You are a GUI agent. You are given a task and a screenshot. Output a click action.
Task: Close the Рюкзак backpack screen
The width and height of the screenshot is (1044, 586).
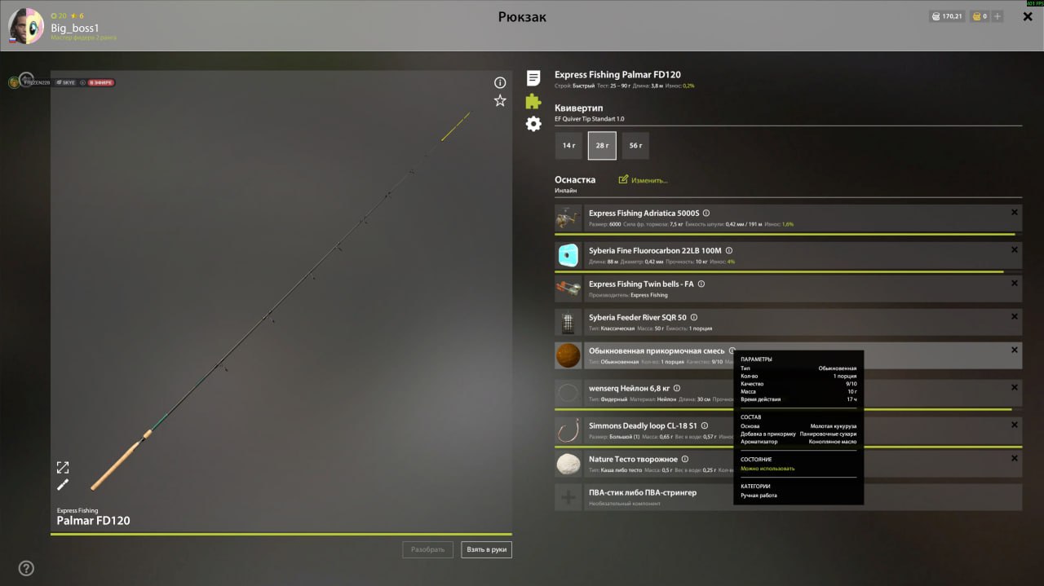pyautogui.click(x=1028, y=16)
